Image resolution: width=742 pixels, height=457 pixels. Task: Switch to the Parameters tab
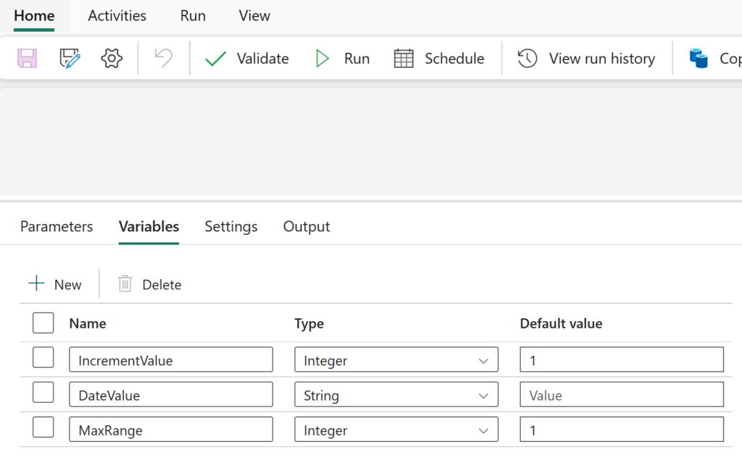[x=56, y=226]
